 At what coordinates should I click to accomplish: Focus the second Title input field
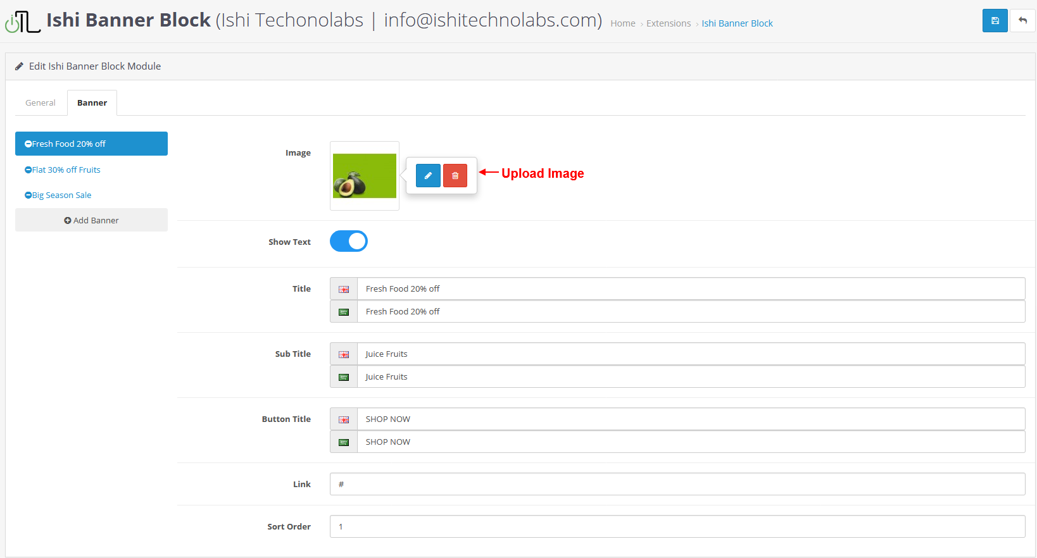click(691, 311)
